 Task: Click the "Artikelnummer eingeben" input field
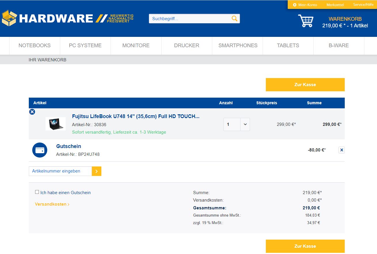click(x=60, y=171)
